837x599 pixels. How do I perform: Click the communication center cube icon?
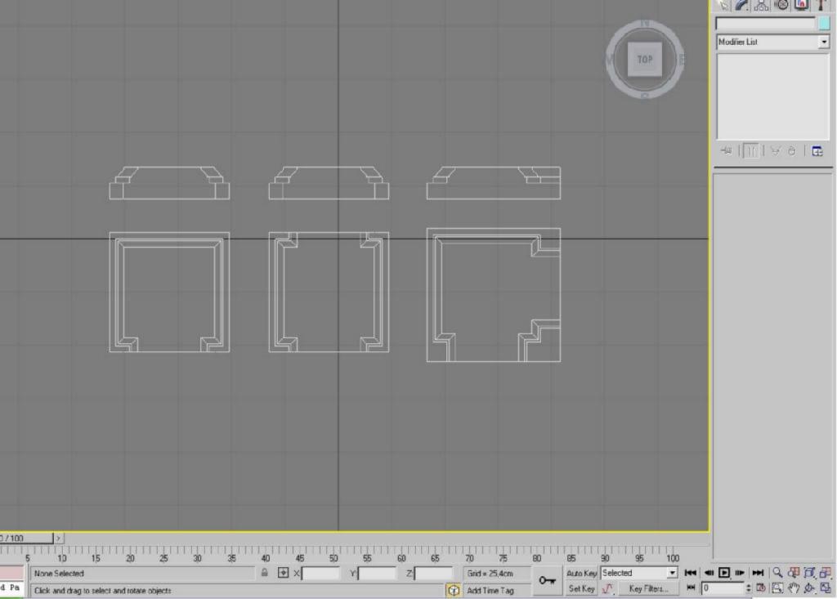(x=453, y=591)
